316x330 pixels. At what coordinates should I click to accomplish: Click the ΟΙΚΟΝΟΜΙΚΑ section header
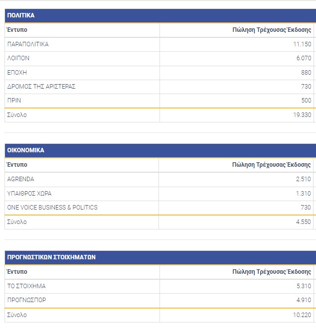click(26, 150)
